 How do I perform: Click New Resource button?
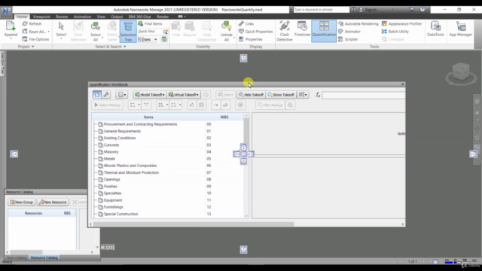[x=53, y=202]
